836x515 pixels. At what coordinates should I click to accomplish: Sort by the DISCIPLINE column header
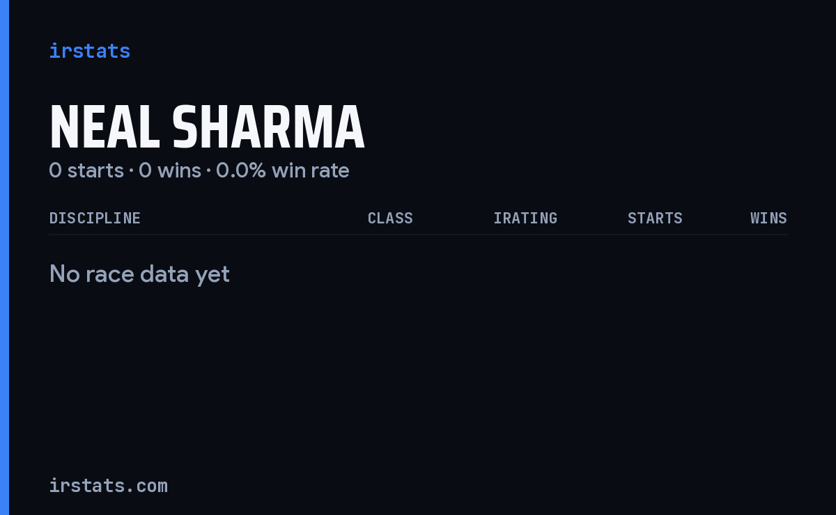[95, 218]
